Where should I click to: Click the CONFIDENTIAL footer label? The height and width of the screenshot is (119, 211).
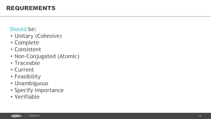pos(34,116)
